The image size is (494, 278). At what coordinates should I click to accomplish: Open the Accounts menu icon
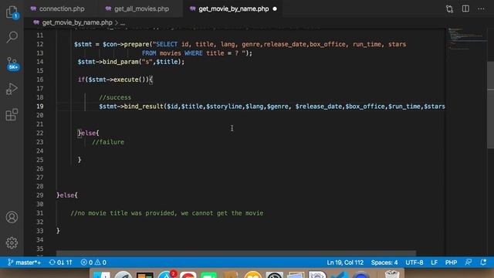pyautogui.click(x=12, y=217)
